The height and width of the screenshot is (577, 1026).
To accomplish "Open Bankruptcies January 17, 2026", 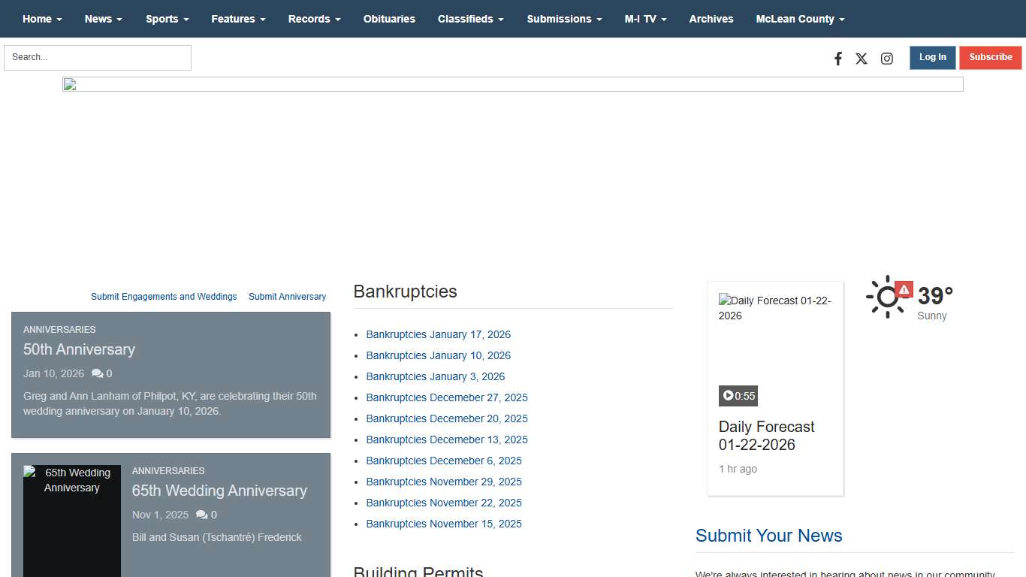I will point(438,334).
